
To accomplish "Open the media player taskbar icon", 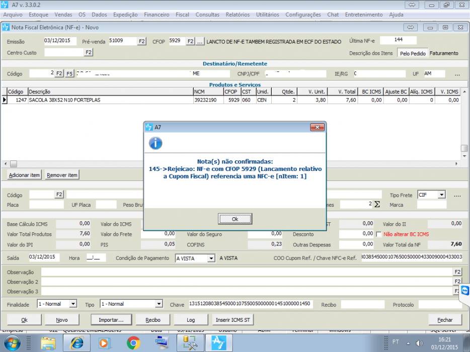I will (x=105, y=343).
